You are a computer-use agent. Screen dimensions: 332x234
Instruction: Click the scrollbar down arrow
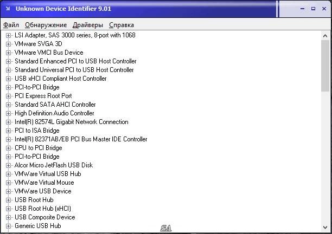click(325, 227)
